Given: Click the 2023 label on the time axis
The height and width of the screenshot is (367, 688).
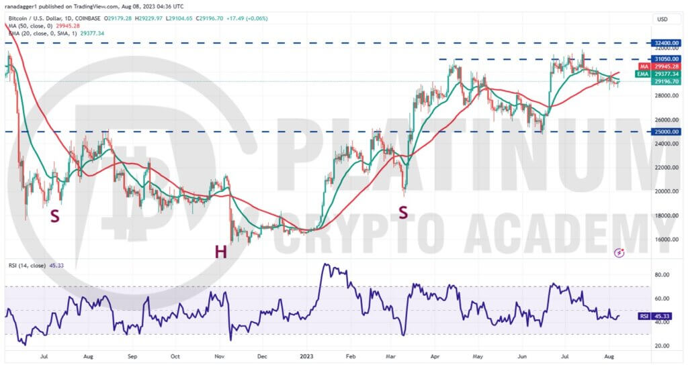Looking at the screenshot, I should point(306,356).
